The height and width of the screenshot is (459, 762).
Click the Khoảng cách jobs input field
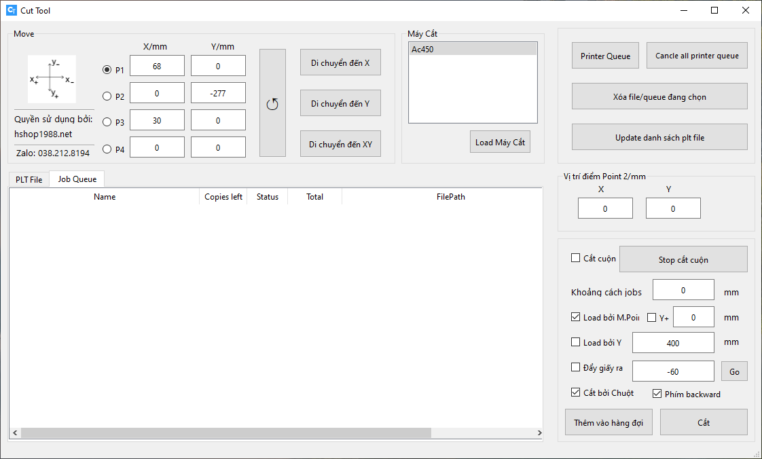pos(683,290)
